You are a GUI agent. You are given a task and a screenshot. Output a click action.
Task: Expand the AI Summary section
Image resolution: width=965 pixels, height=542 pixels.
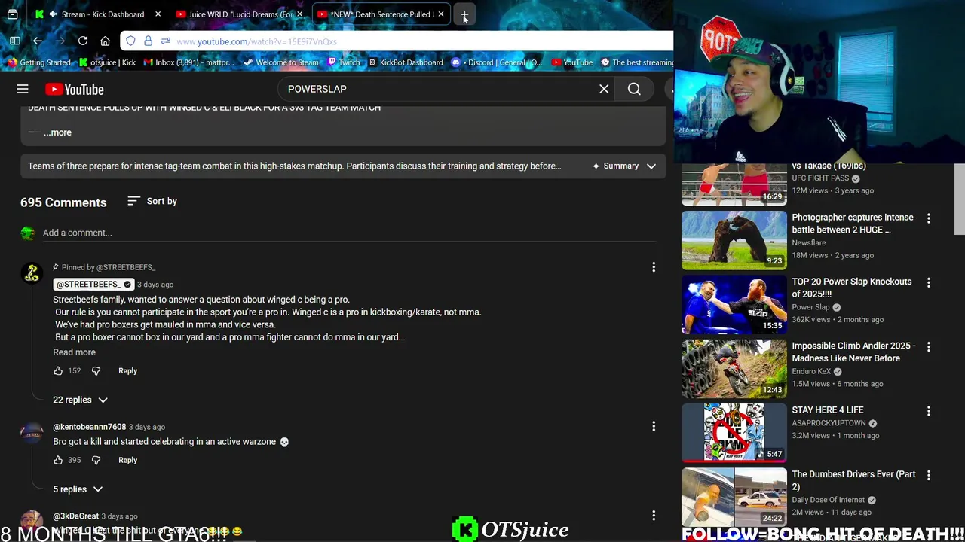623,166
